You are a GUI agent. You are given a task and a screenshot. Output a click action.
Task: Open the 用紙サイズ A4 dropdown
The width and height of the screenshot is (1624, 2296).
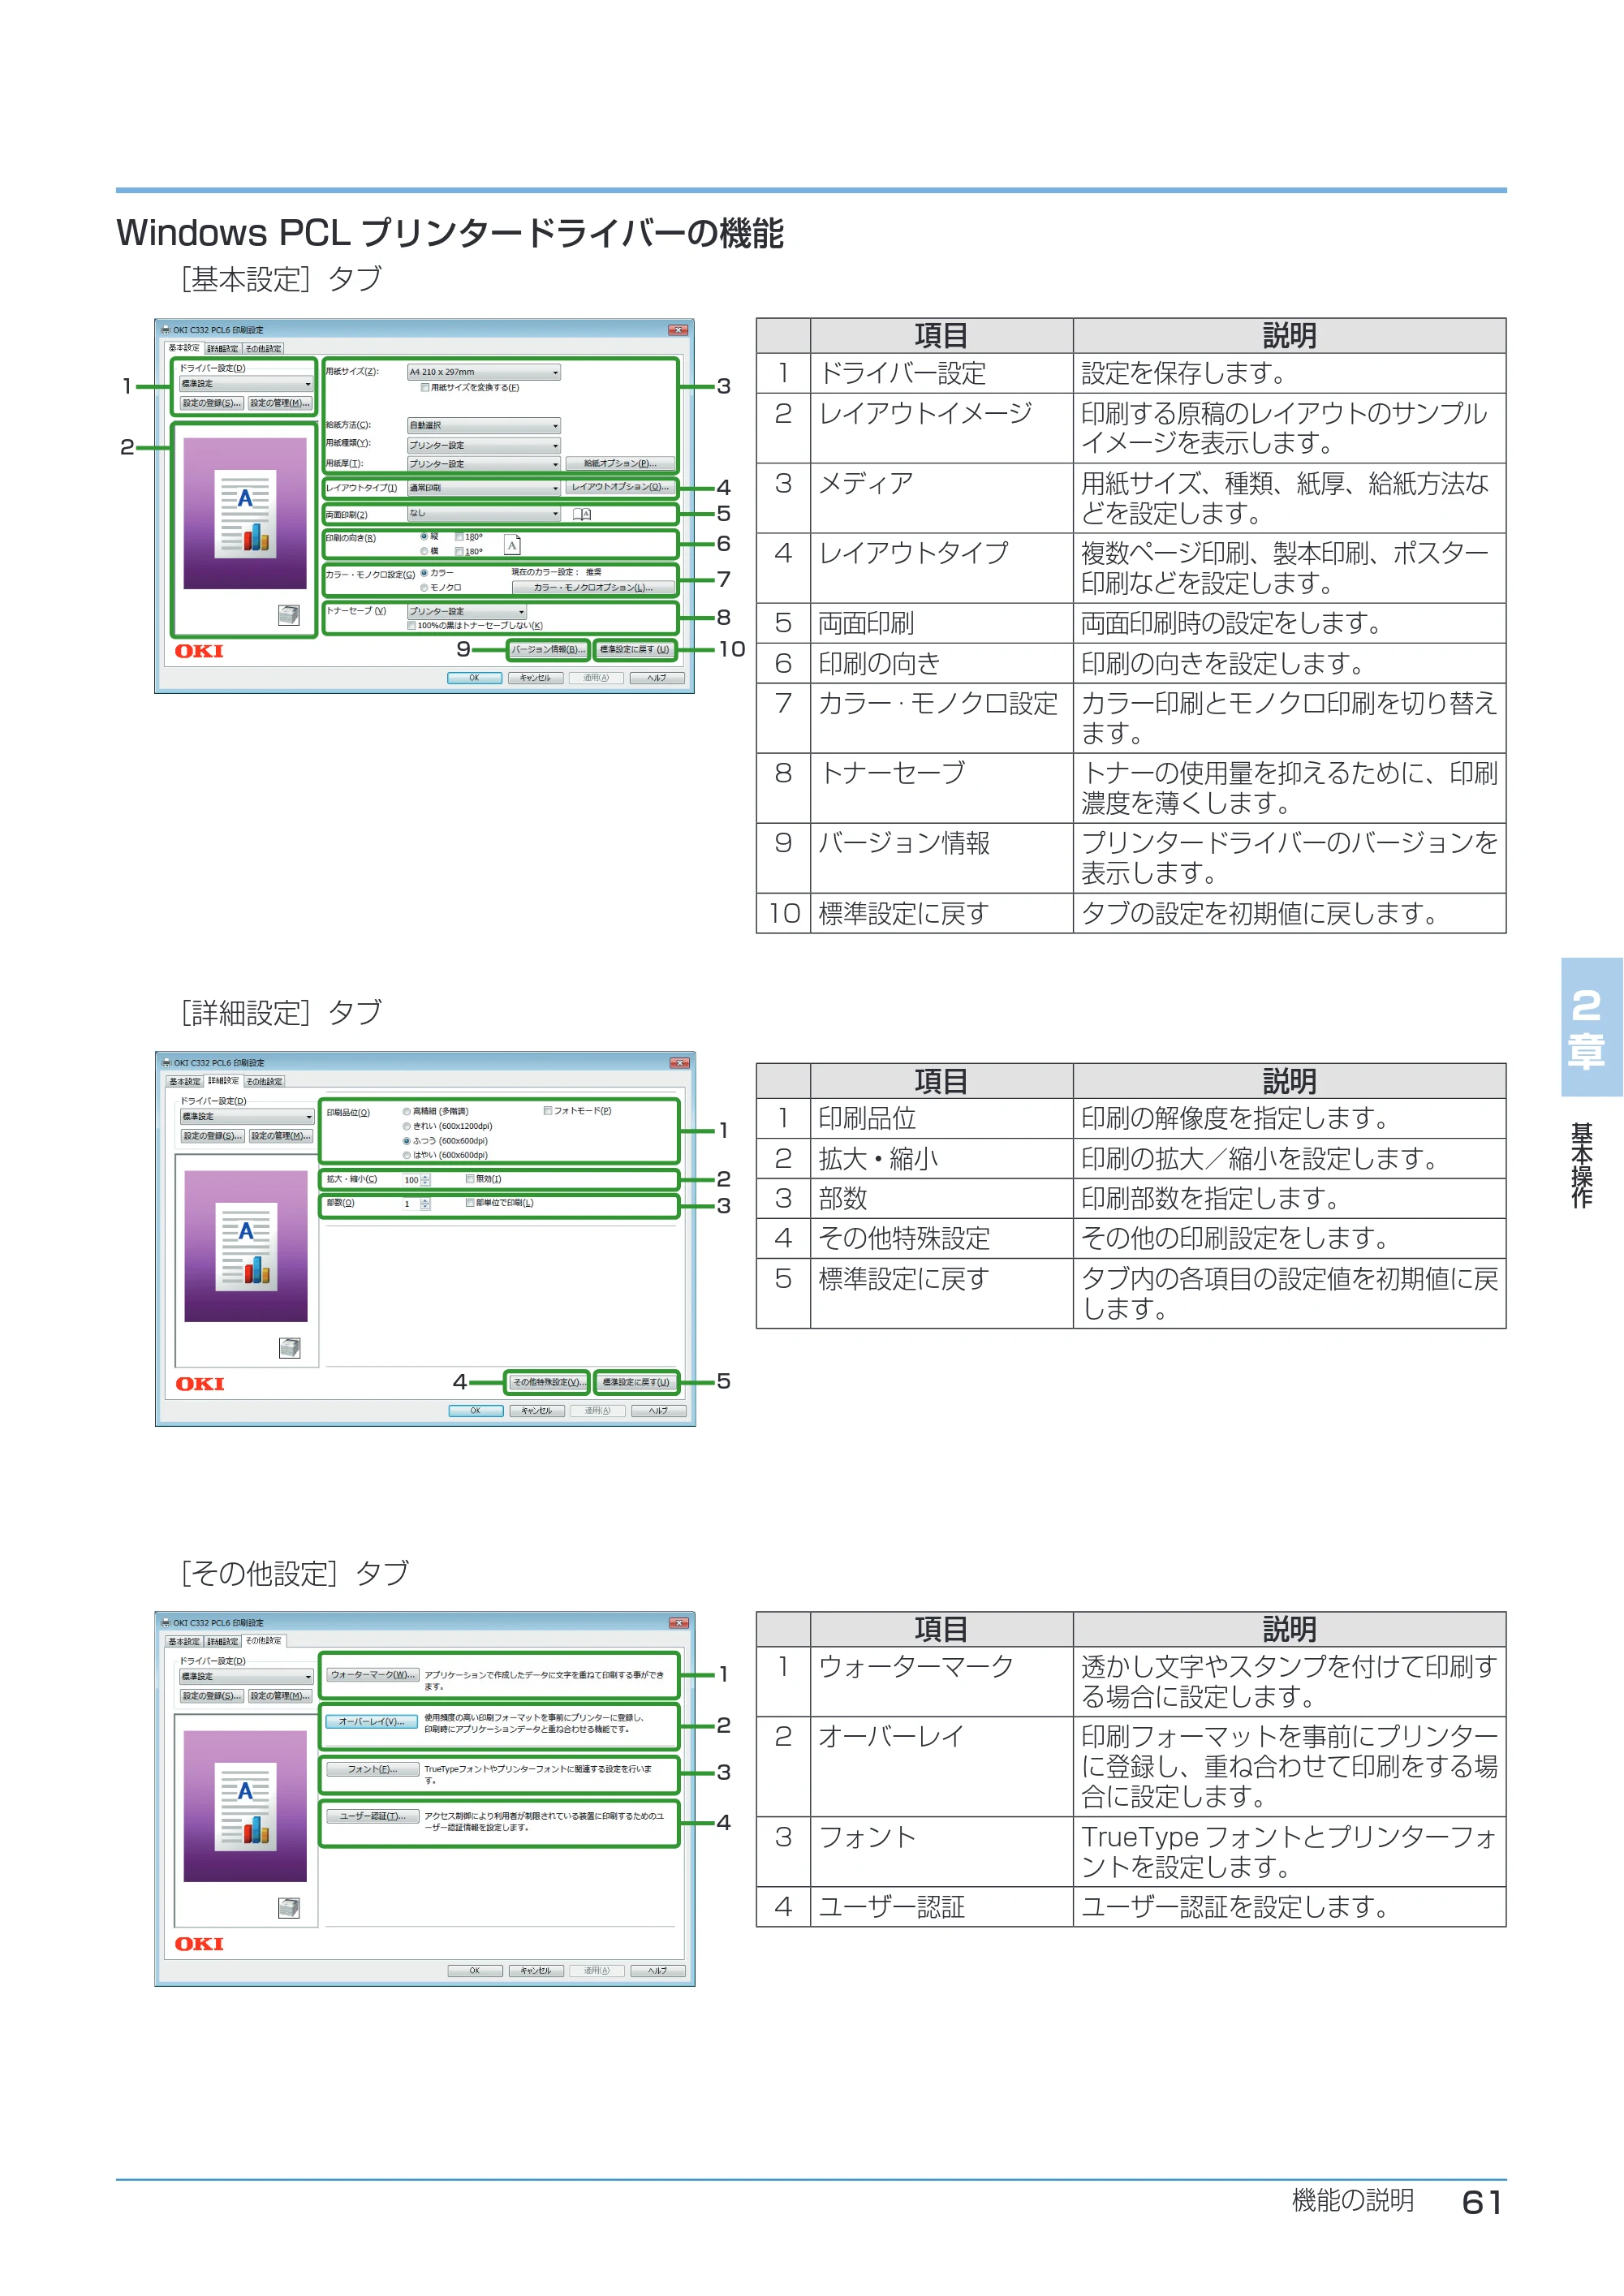484,372
